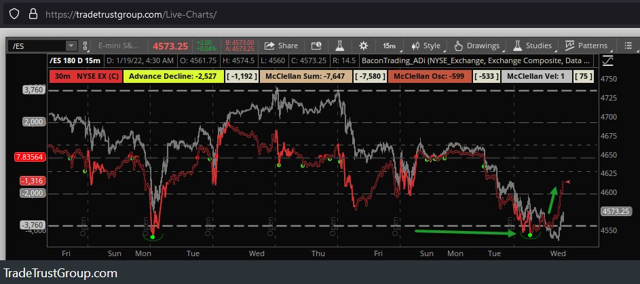Click the shield icon in browser bar
640x284 pixels.
tap(14, 14)
